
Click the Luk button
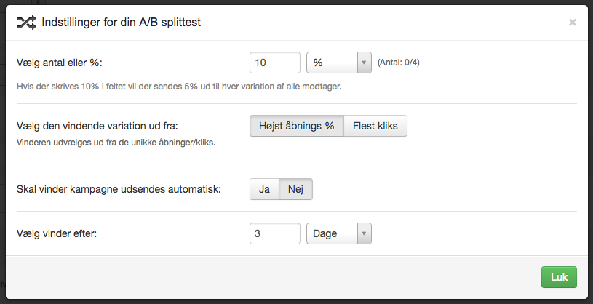(x=559, y=277)
